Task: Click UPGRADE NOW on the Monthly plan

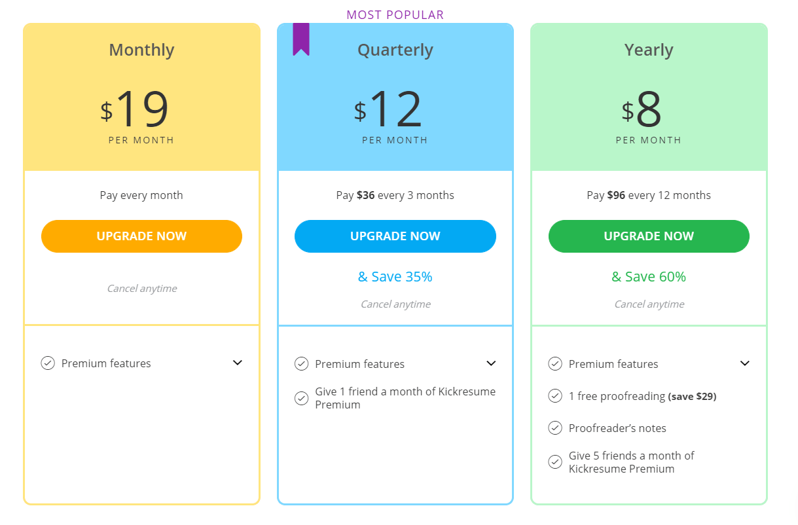Action: point(141,236)
